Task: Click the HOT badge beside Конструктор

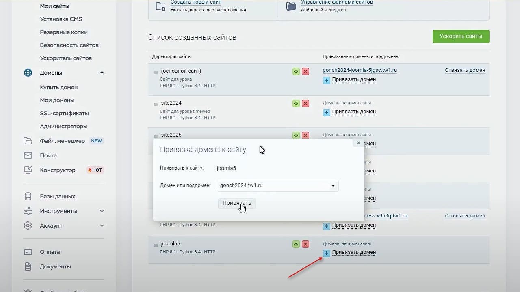Action: [95, 170]
